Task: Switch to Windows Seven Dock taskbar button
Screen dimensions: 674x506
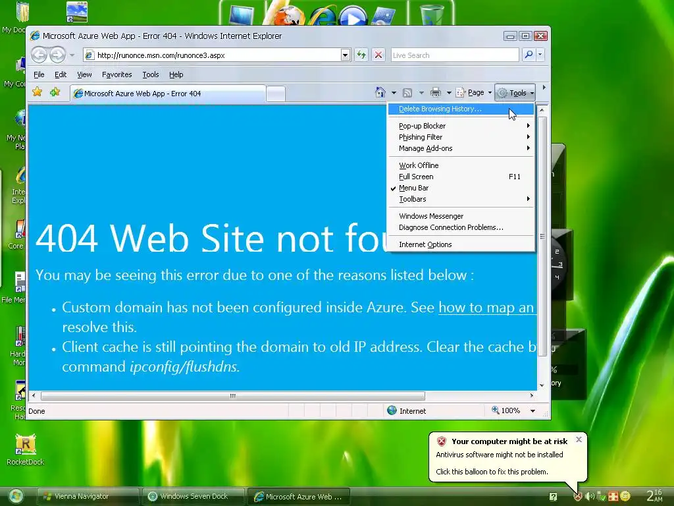Action: coord(194,496)
